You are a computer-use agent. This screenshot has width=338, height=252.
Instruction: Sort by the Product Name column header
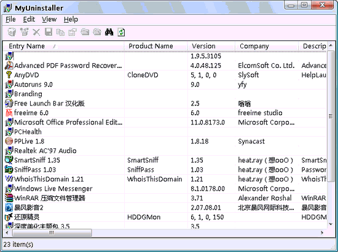[156, 46]
